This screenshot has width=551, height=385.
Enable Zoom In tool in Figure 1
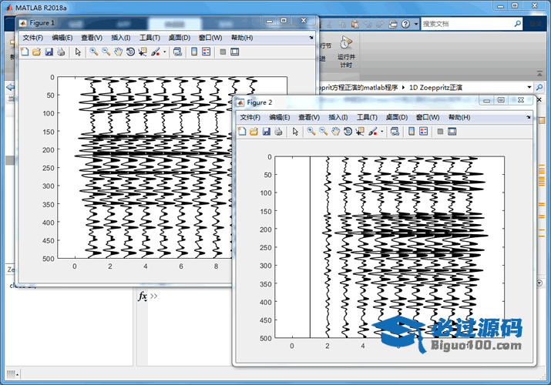pyautogui.click(x=94, y=52)
